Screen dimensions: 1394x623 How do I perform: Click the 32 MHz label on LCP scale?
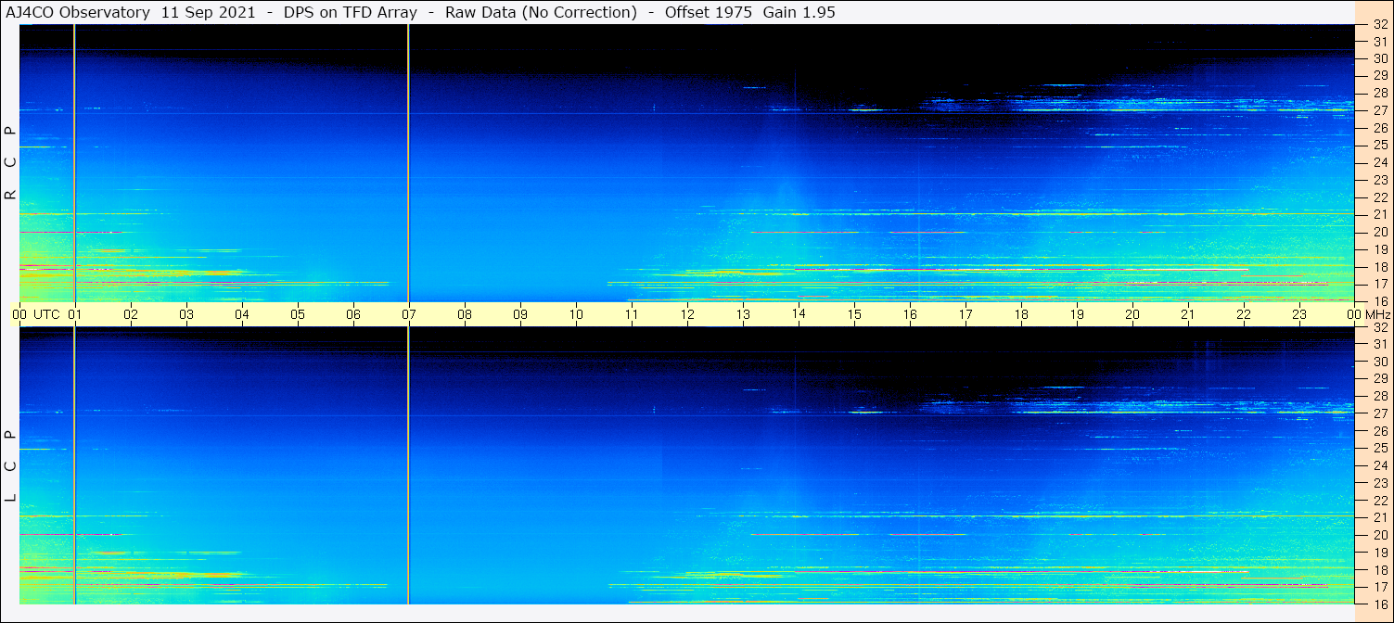[1380, 327]
